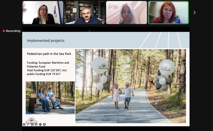Viewport: 213px width, 131px height.
Task: Select first participant video with glasses
Action: [x=43, y=13]
